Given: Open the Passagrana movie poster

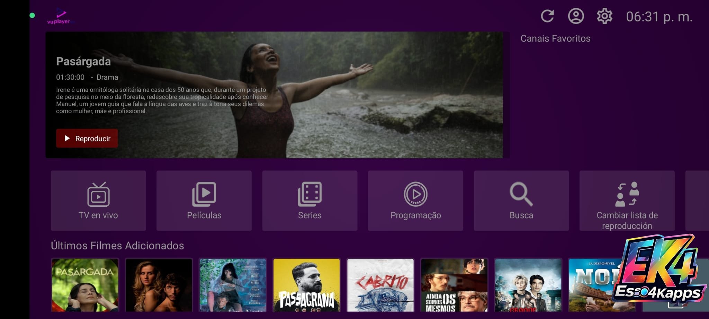Looking at the screenshot, I should coord(306,285).
